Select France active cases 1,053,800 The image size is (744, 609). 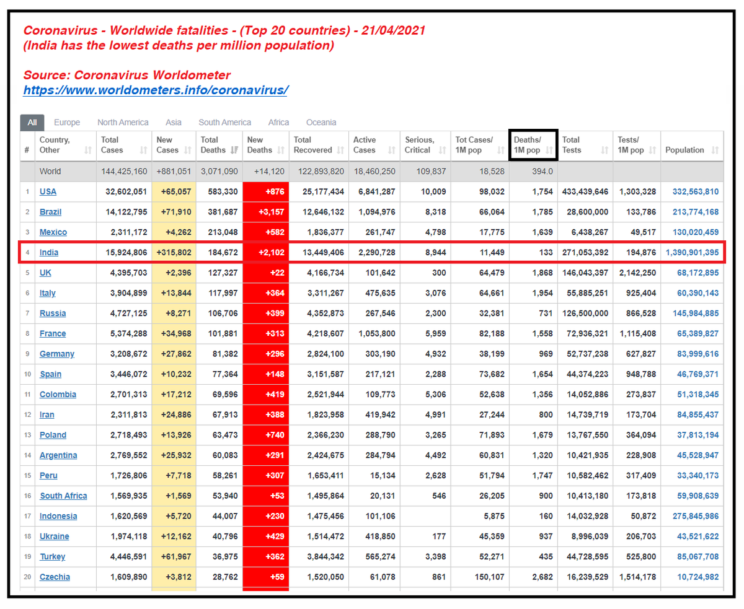pyautogui.click(x=378, y=333)
